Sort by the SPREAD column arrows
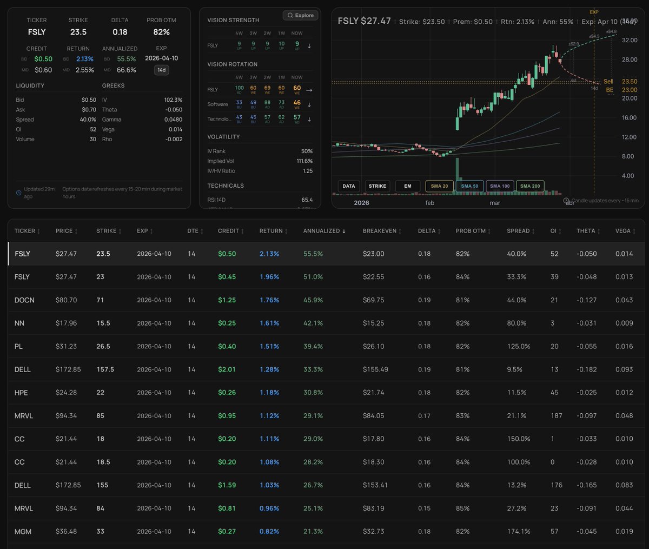The width and height of the screenshot is (649, 549). pos(533,231)
